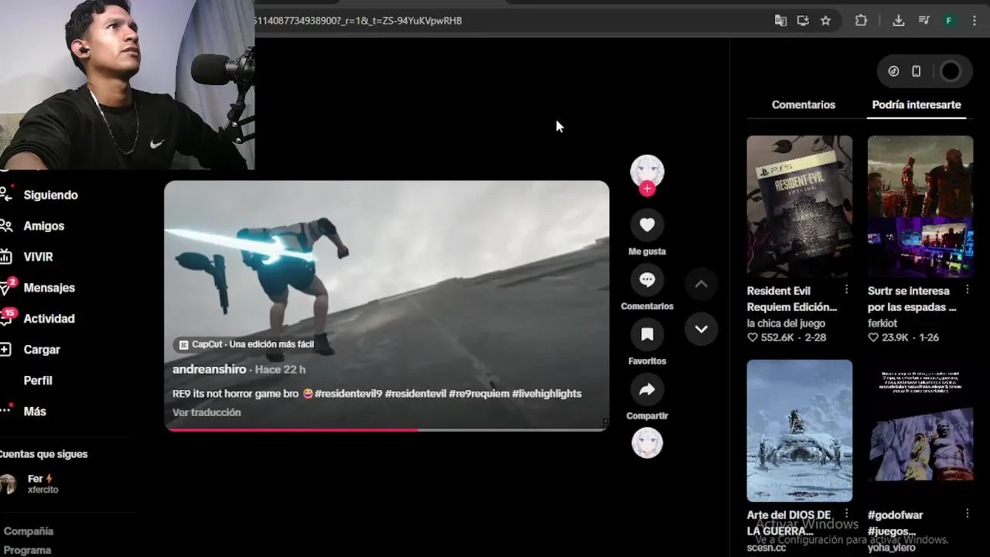Save video with the Favoritos bookmark icon
The image size is (990, 557).
tap(647, 334)
